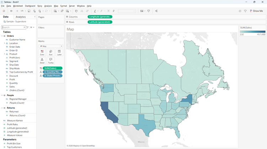The height and width of the screenshot is (149, 267).
Task: Click the Presentation Mode icon
Action: 149,11
